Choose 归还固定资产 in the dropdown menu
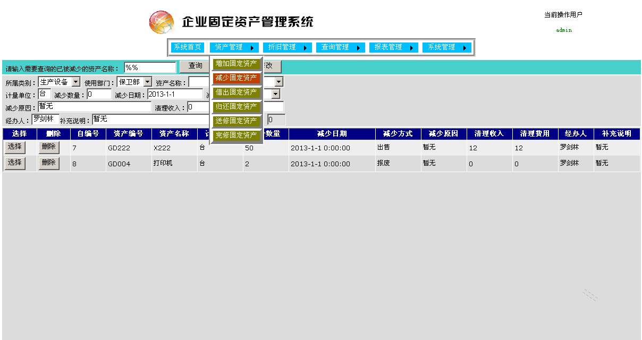 point(236,107)
